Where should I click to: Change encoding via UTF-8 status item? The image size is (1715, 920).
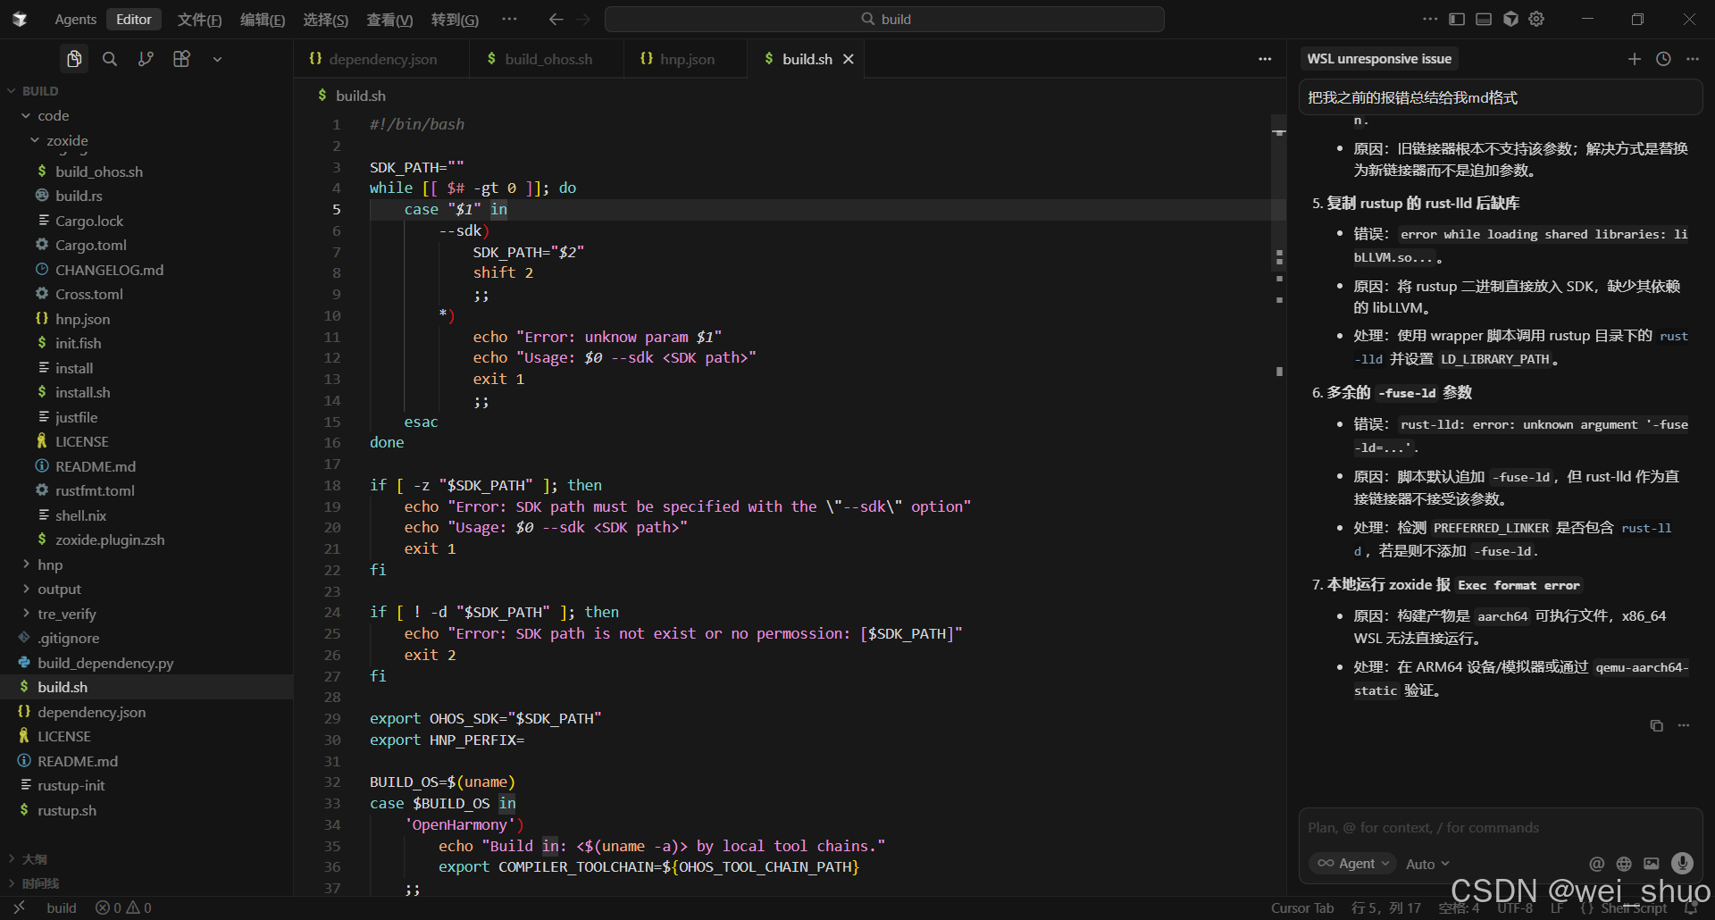pos(1515,907)
